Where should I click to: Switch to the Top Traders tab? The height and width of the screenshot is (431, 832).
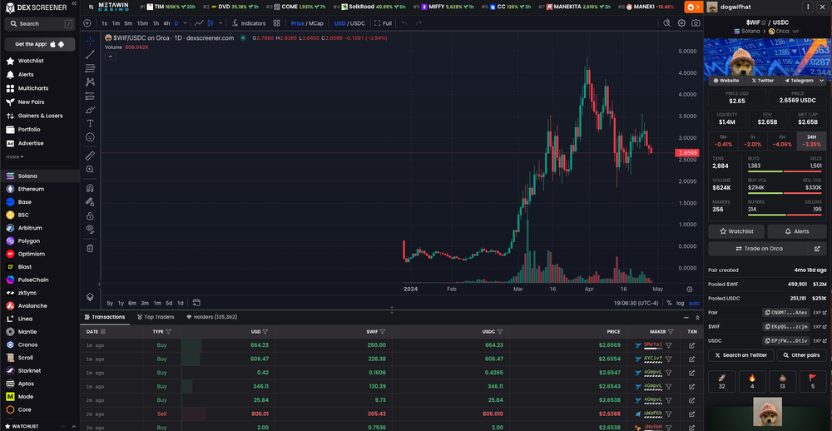(156, 317)
